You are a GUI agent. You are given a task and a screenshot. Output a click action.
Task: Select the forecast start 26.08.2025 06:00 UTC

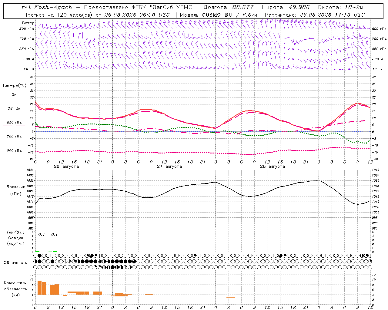click(x=136, y=15)
